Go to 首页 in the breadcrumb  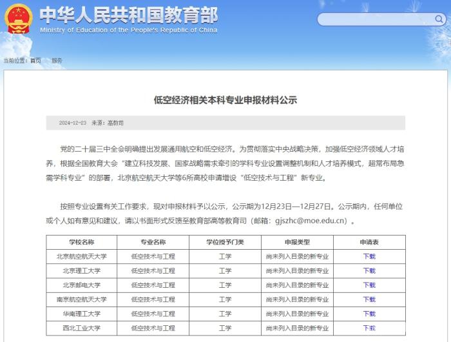pyautogui.click(x=35, y=61)
